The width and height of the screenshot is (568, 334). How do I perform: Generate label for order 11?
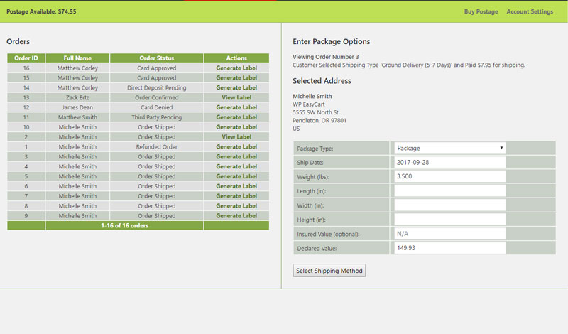click(x=236, y=117)
